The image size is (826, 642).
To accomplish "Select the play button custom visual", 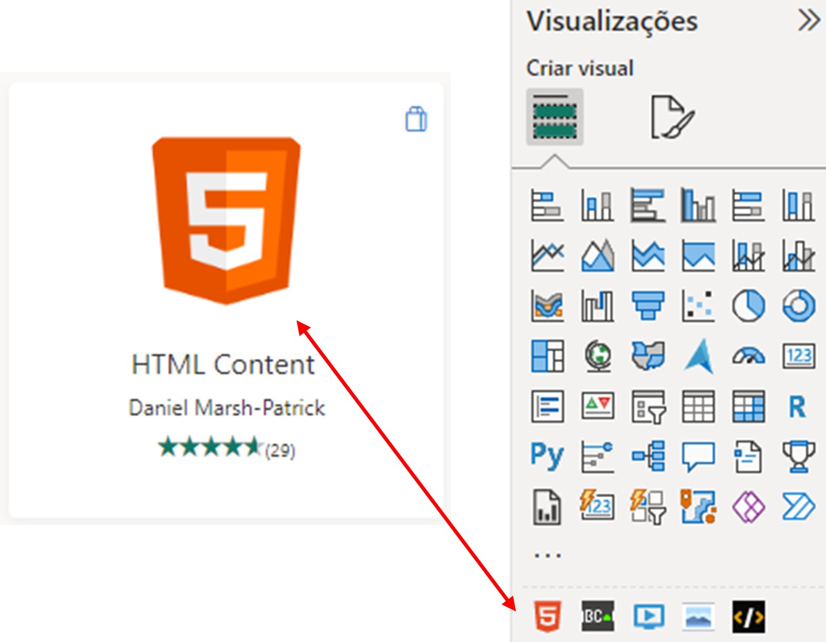I will (648, 616).
